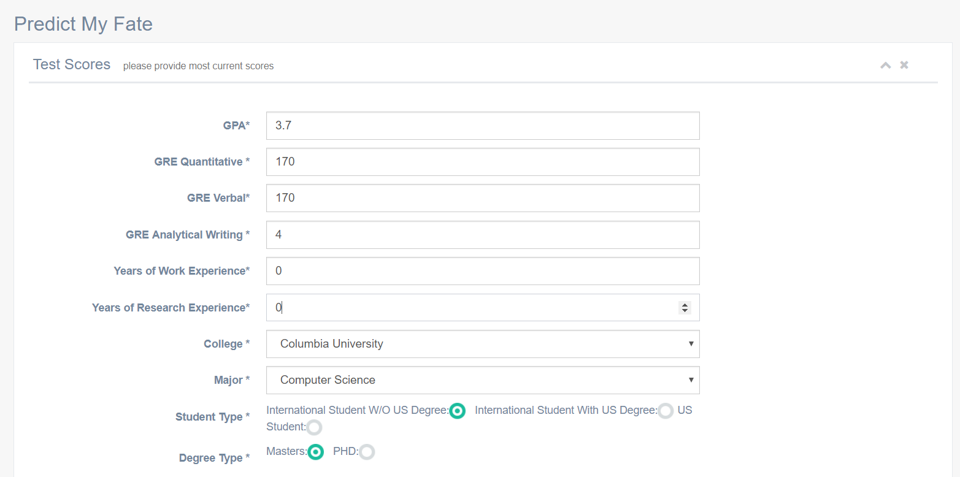Image resolution: width=960 pixels, height=477 pixels.
Task: Click 'please provide most current scores' text
Action: click(x=198, y=66)
